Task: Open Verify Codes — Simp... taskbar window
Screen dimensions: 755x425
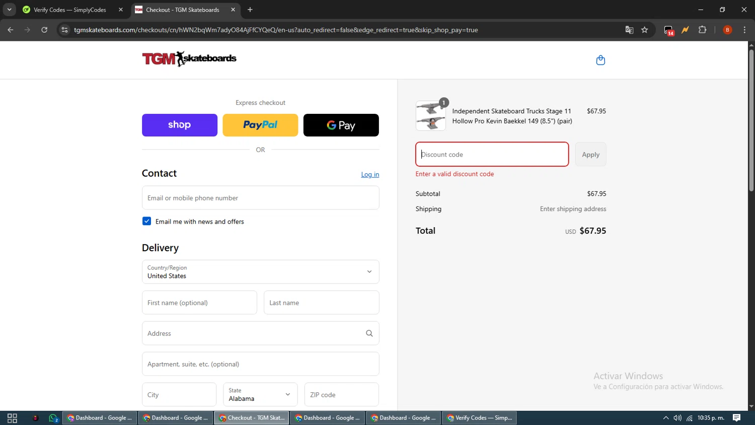Action: click(479, 418)
